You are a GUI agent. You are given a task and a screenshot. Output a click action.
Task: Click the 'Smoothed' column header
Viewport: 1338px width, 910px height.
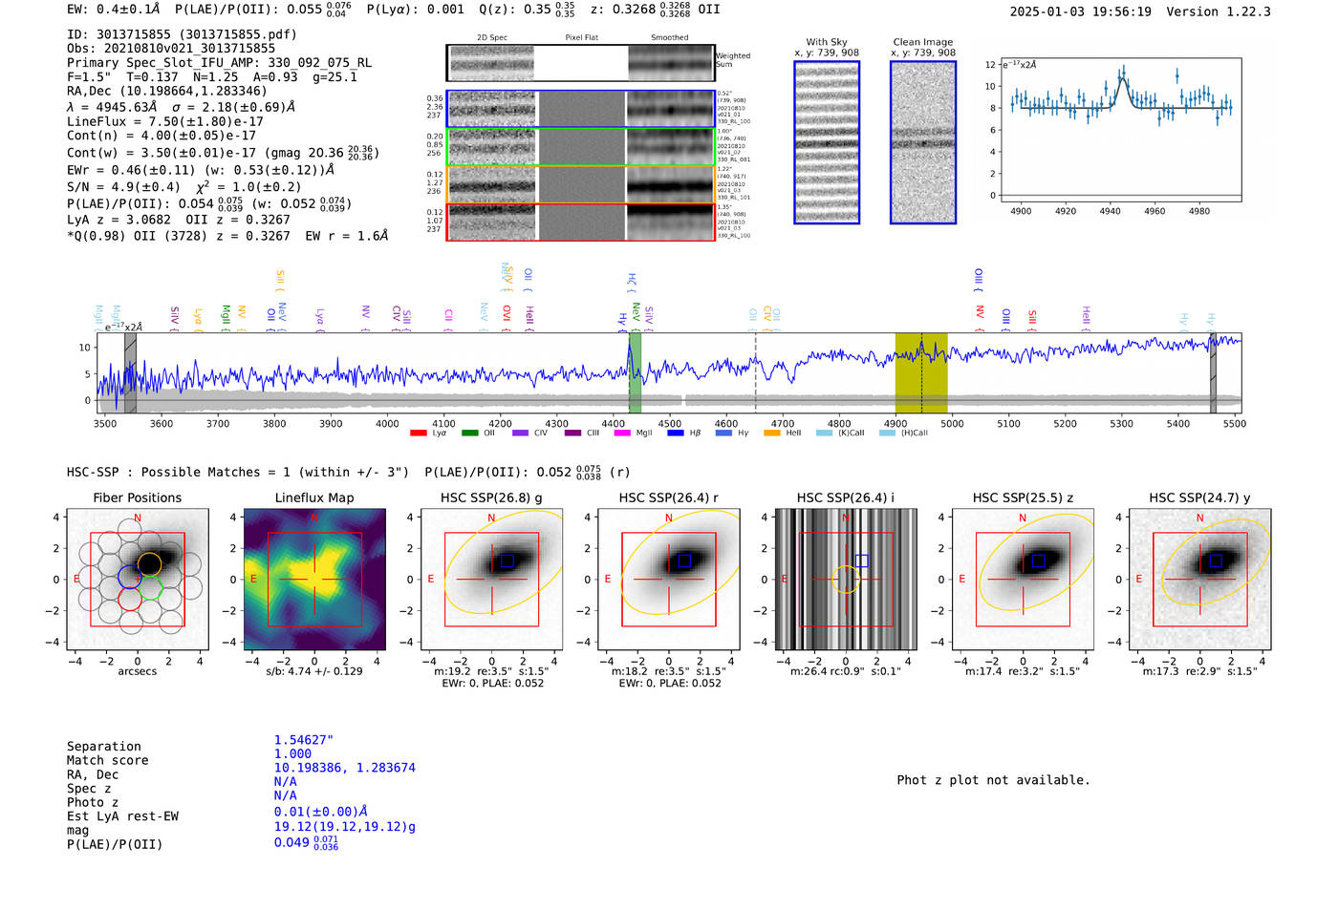[x=670, y=38]
